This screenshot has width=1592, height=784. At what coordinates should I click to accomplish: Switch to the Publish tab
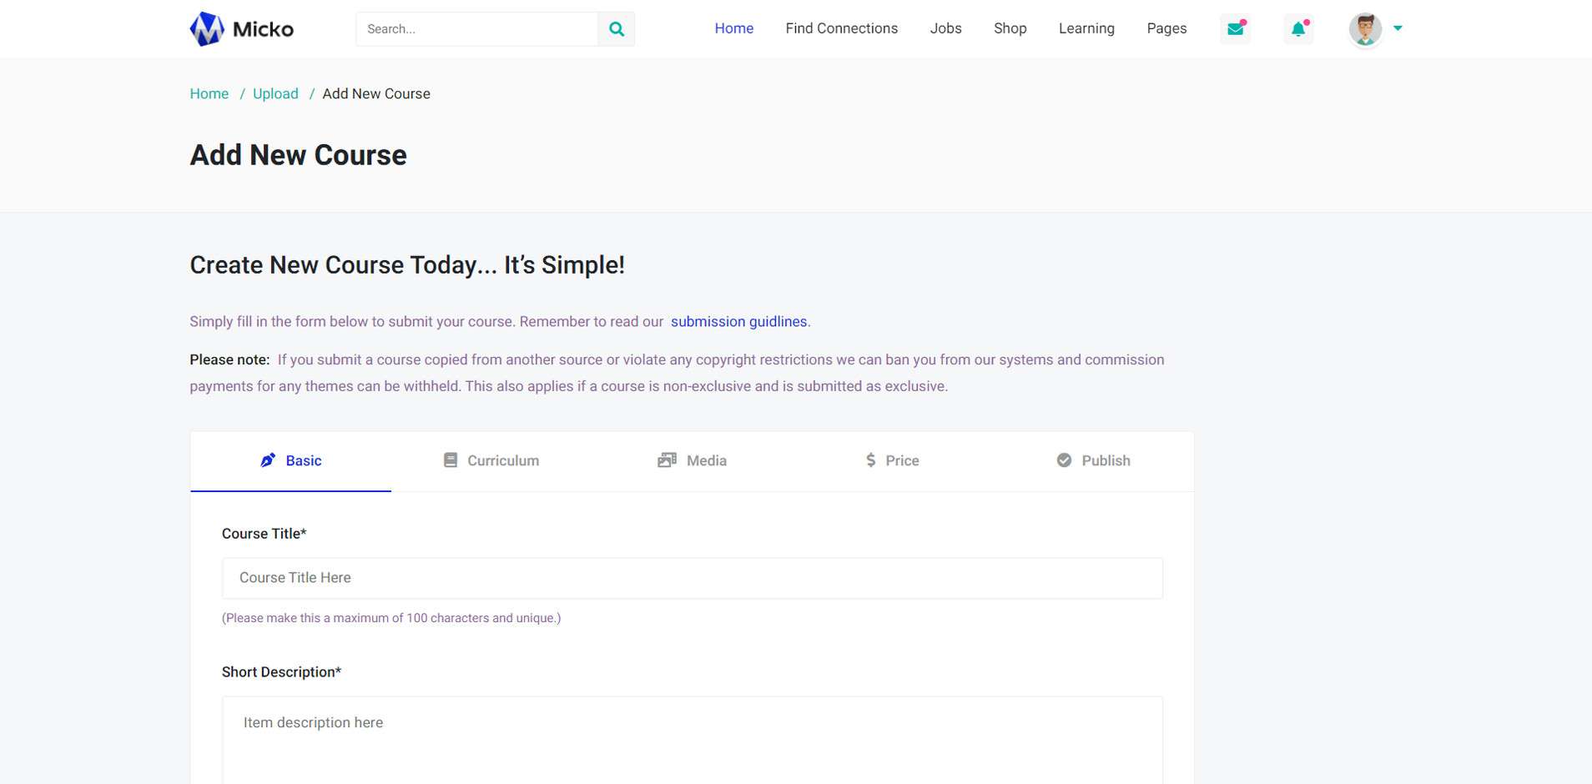click(x=1093, y=460)
